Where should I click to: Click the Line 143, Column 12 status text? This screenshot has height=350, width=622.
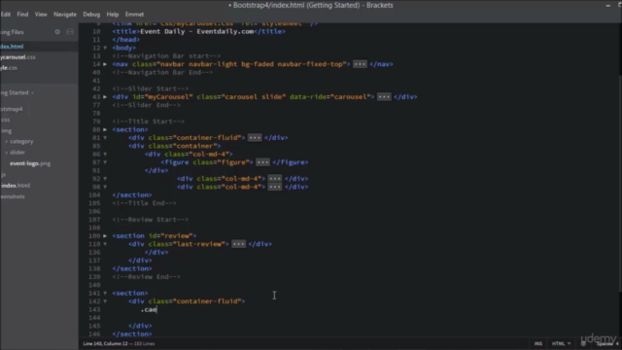pyautogui.click(x=106, y=343)
